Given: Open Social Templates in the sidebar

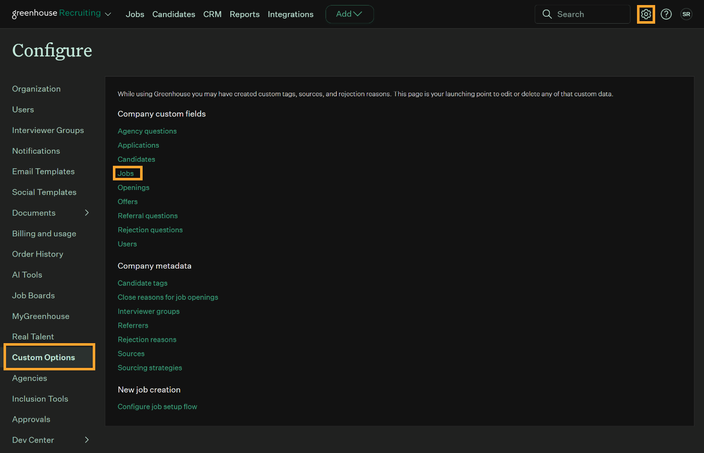Looking at the screenshot, I should 44,192.
